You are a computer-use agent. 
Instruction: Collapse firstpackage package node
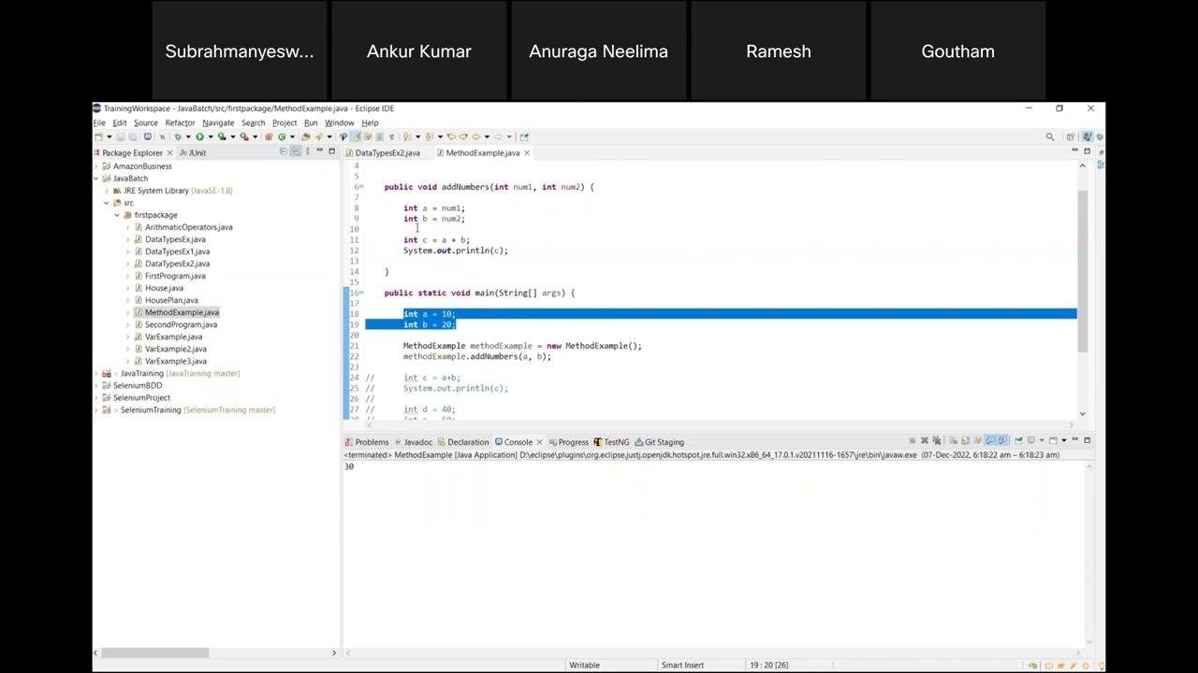117,215
